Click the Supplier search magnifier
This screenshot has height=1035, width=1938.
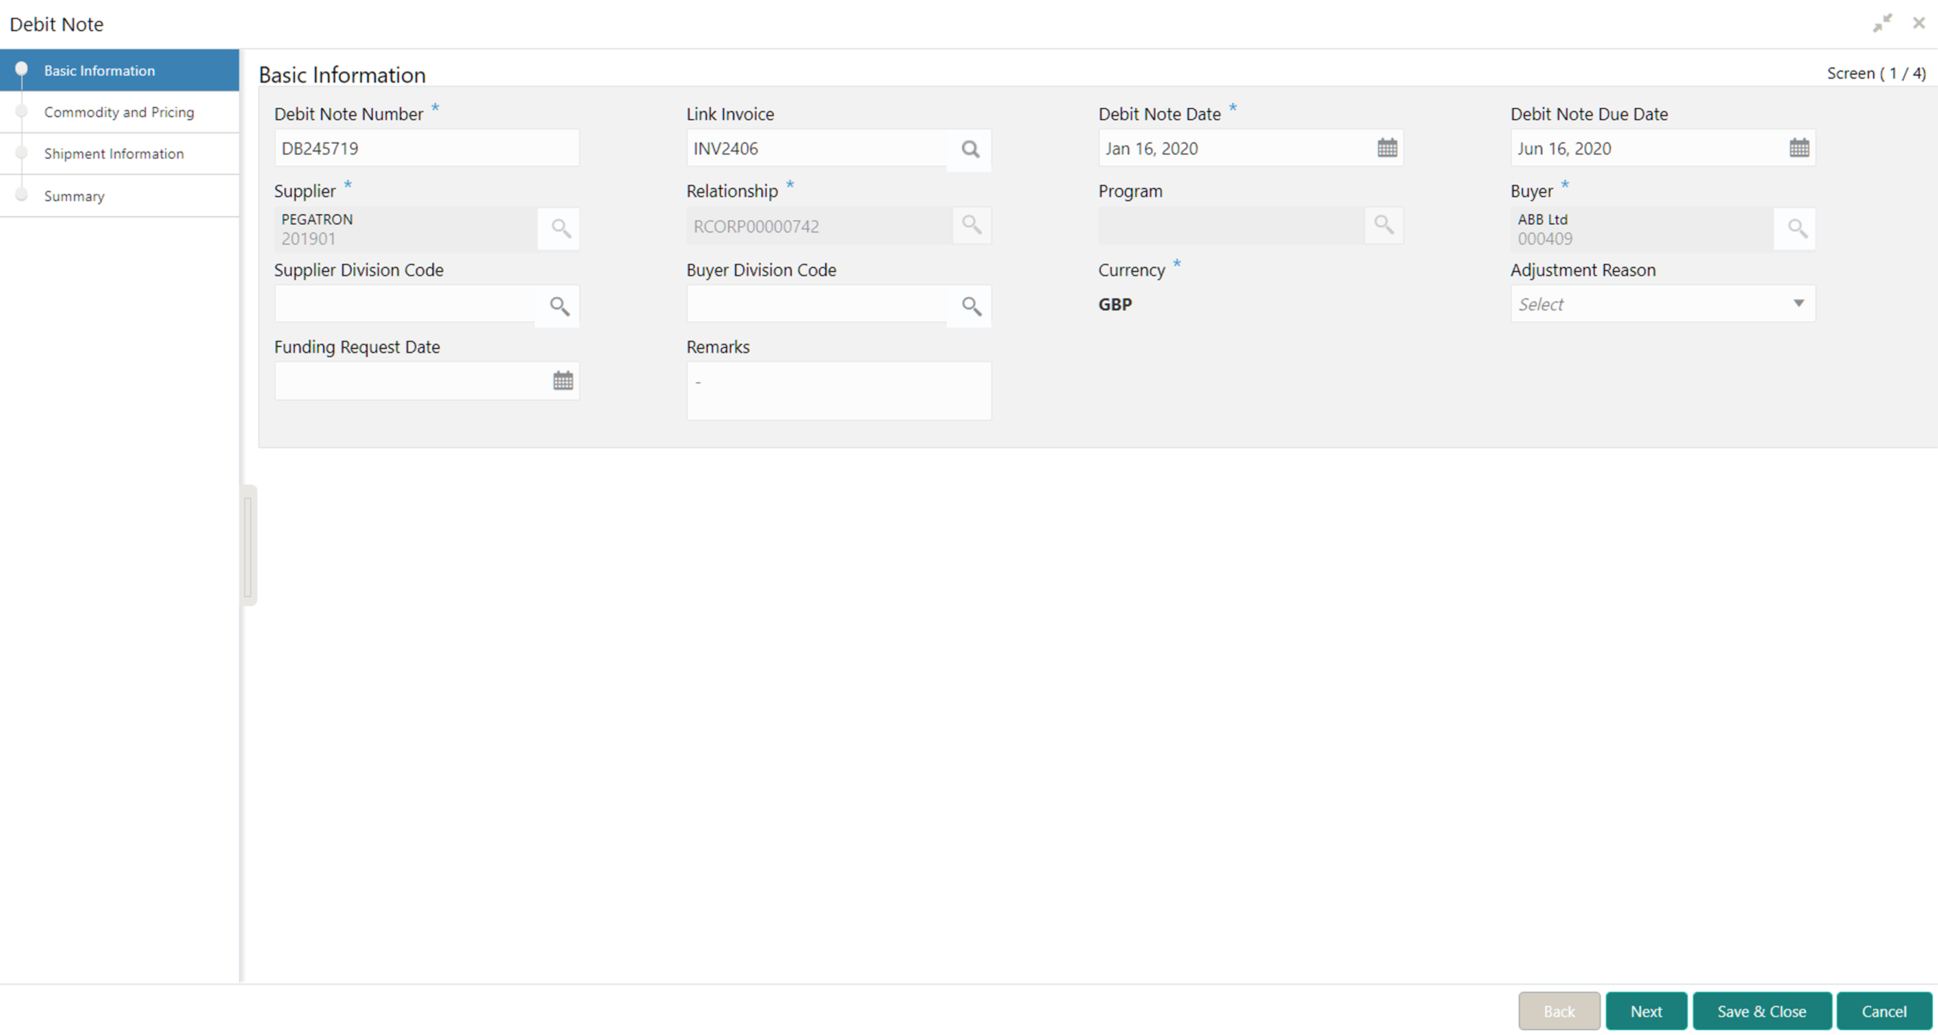560,228
